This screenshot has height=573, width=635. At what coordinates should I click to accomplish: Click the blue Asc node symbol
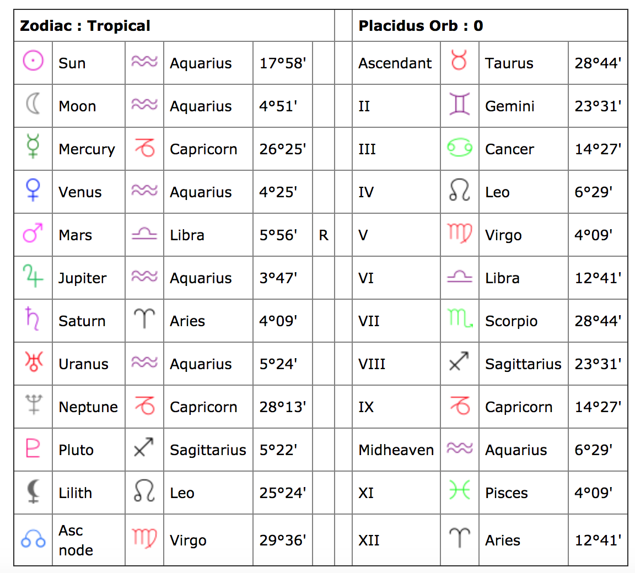click(x=33, y=539)
